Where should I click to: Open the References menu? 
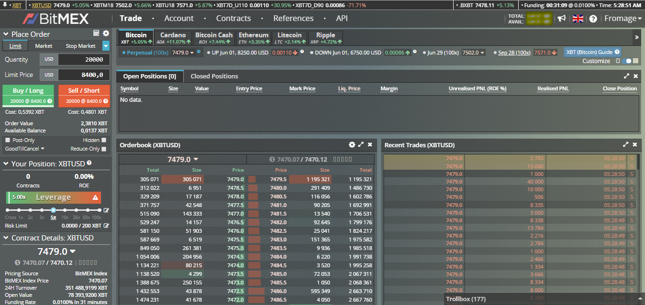(x=293, y=18)
